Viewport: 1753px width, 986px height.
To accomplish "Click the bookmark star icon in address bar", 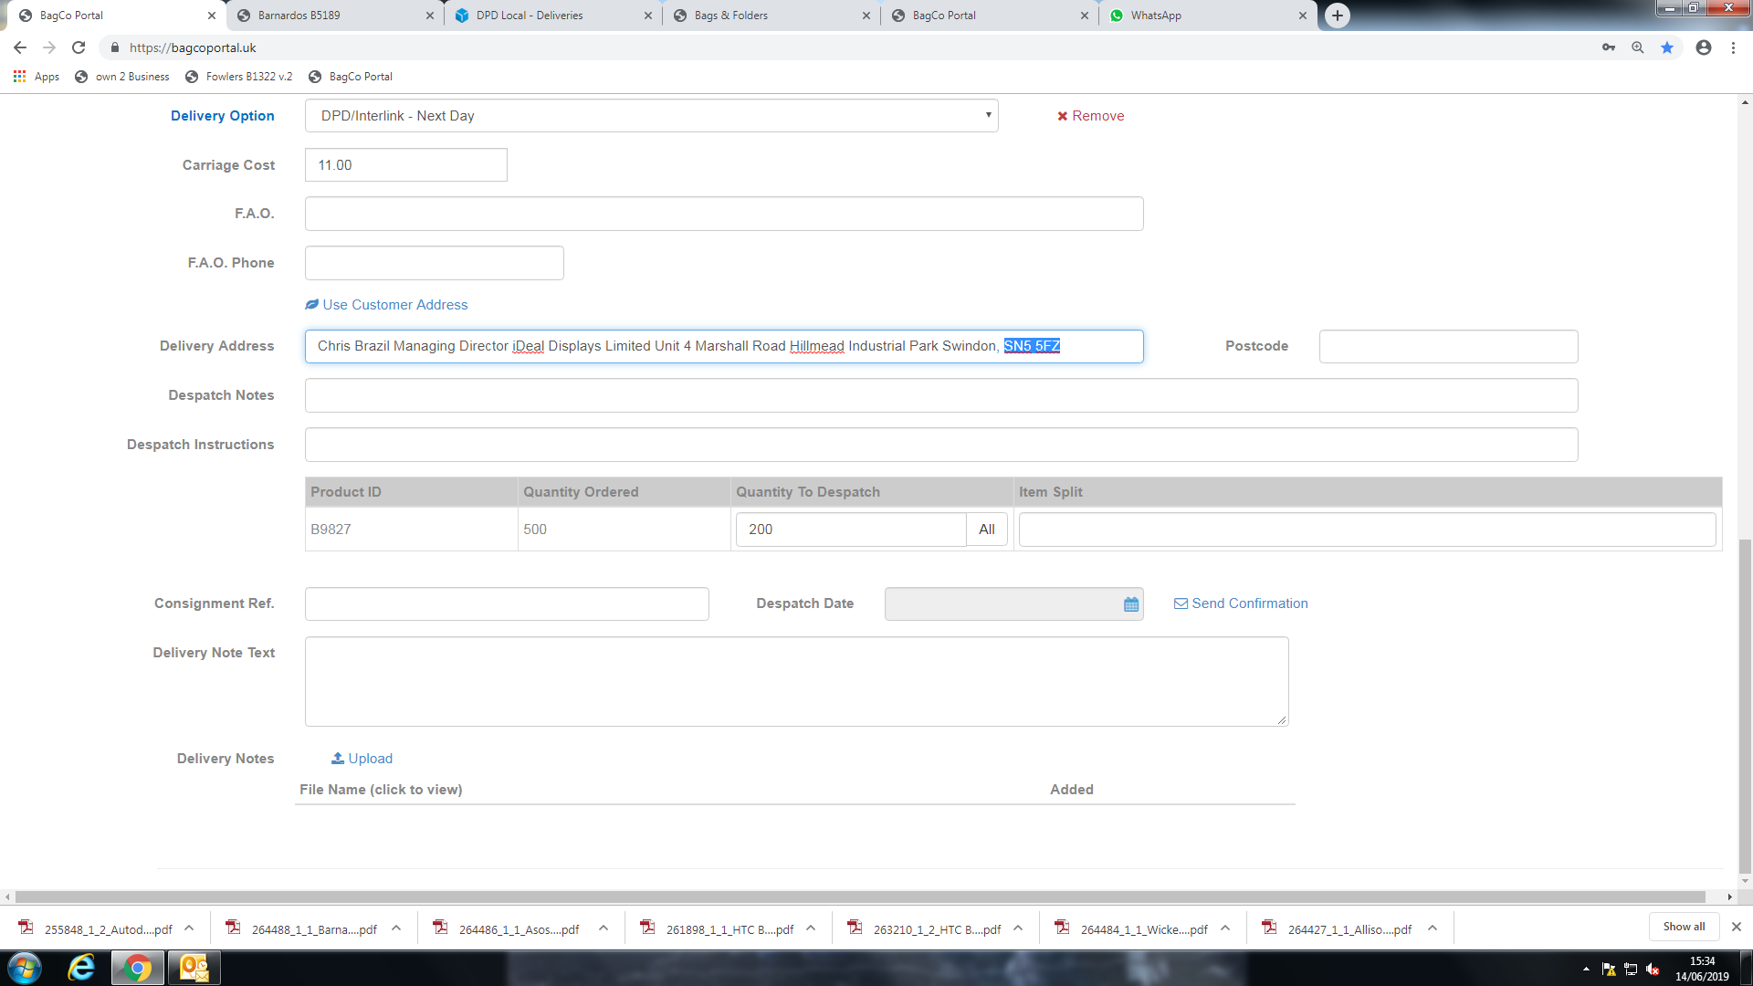I will click(1667, 47).
